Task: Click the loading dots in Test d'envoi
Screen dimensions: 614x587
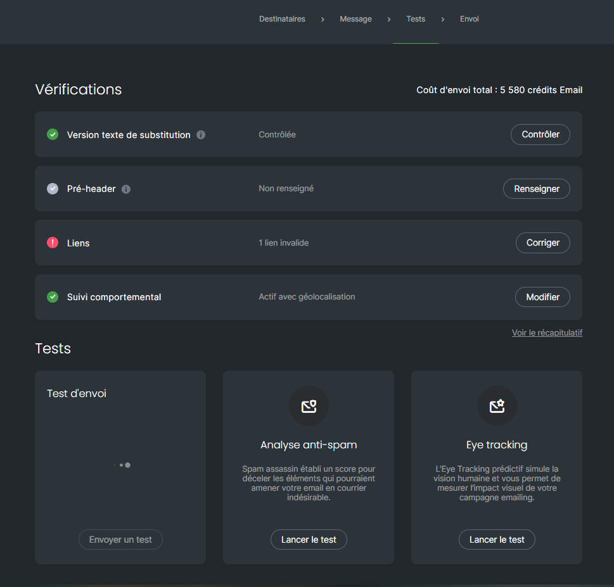Action: (122, 465)
